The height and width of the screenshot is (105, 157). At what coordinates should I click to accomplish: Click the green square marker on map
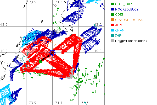pyautogui.click(x=40, y=61)
